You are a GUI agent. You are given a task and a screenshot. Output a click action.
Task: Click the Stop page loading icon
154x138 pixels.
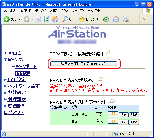coord(38,19)
